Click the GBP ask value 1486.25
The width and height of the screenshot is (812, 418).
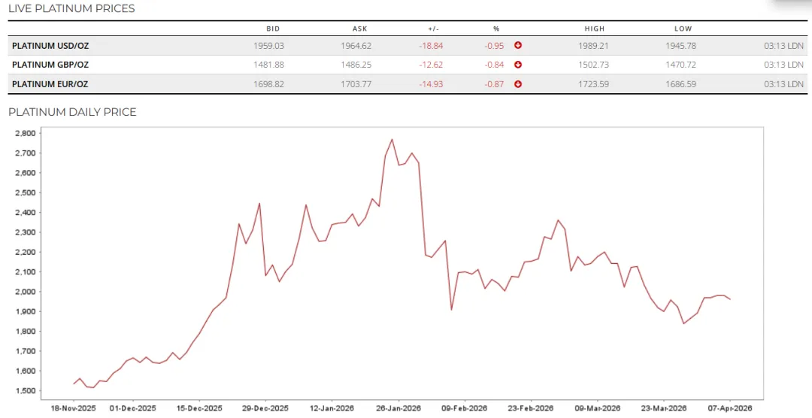356,65
